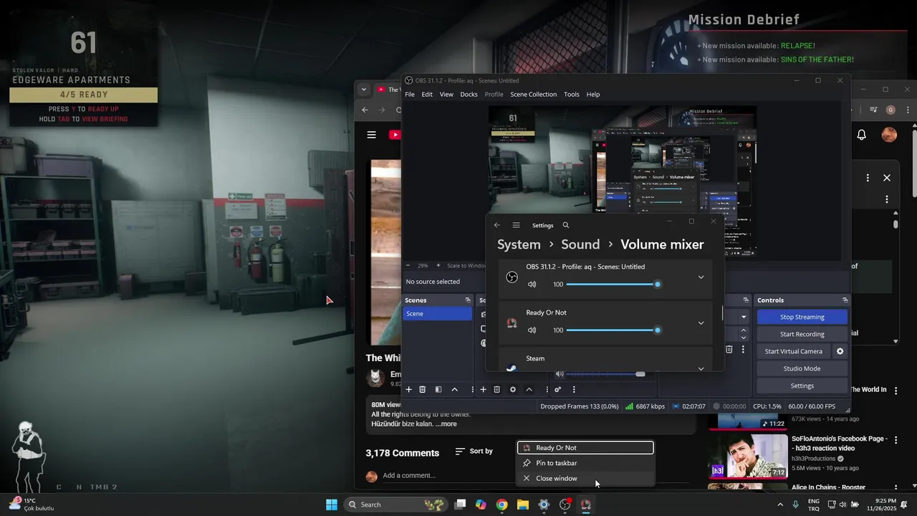Open Copilot from taskbar

(481, 505)
